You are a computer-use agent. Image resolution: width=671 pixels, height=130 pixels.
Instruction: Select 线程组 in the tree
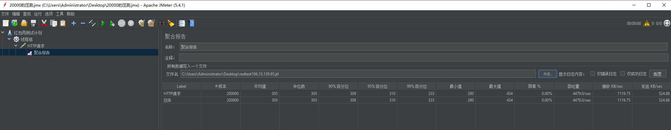(x=26, y=39)
